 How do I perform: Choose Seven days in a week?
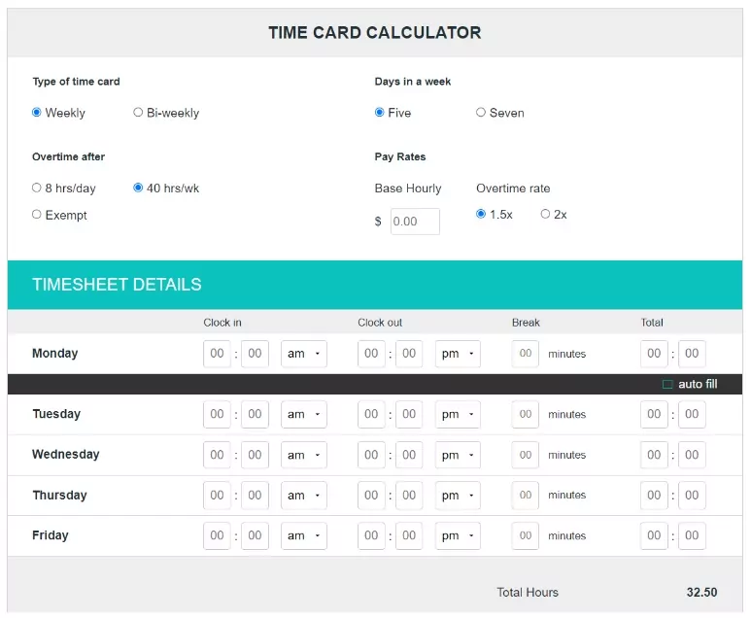(480, 112)
